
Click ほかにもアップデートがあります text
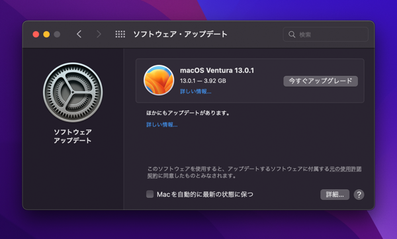coord(188,113)
